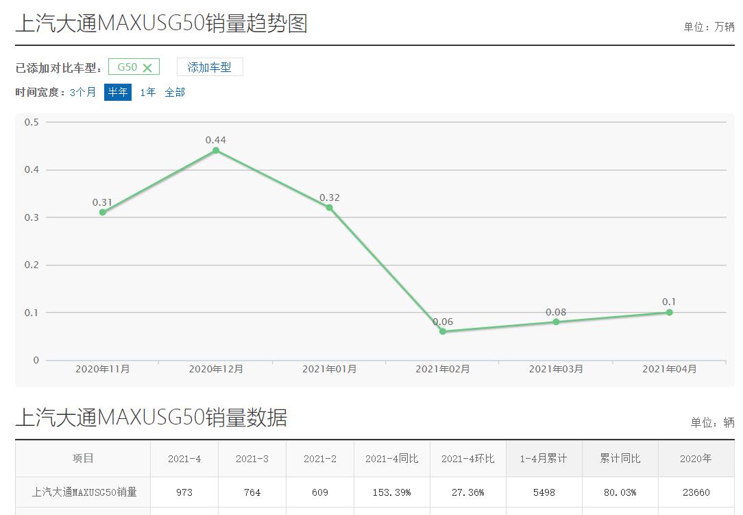Click the cell value 153.39%
Screen dimensions: 743x515
pyautogui.click(x=392, y=492)
